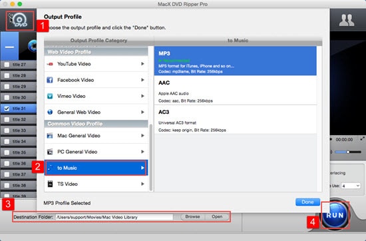366x241 pixels.
Task: Open the users account icon at top right
Action: 347,20
